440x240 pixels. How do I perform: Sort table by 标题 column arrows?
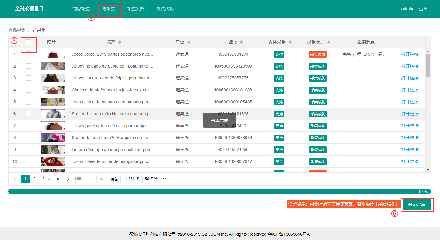point(120,42)
